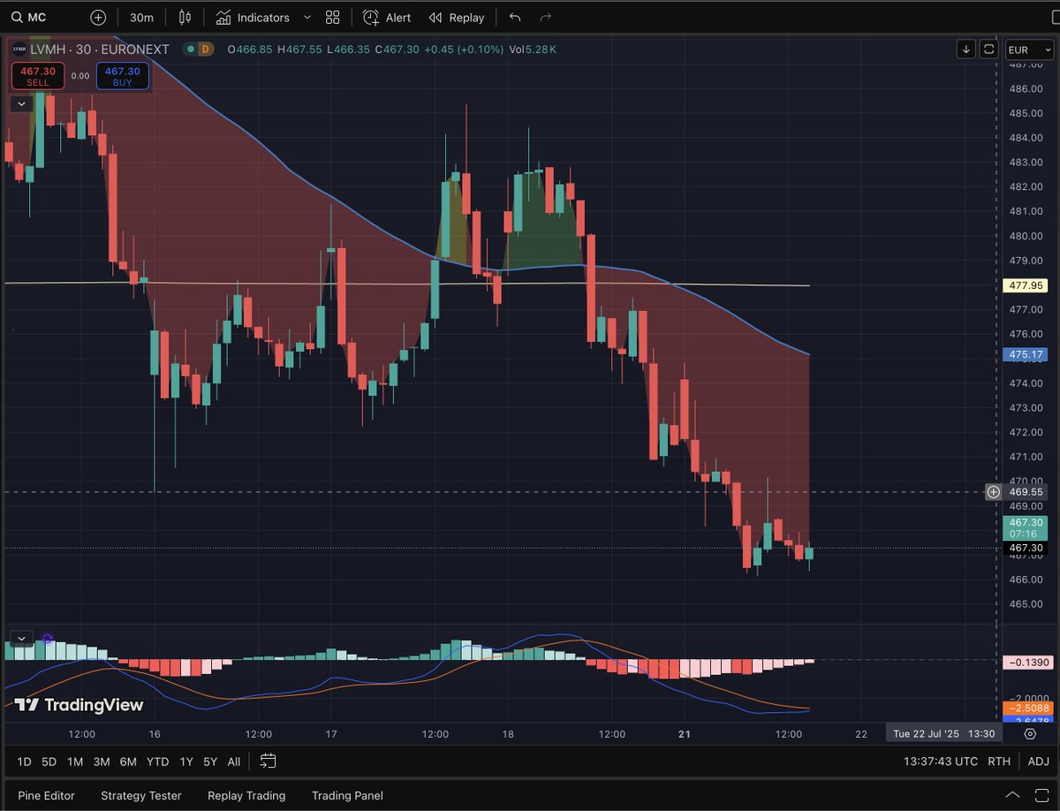Screen dimensions: 1060x811
Task: Select the 1Y date range
Action: [186, 762]
